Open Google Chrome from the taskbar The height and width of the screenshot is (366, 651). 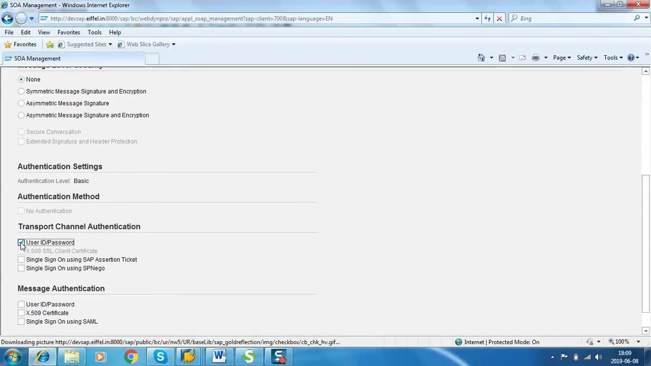(x=131, y=357)
